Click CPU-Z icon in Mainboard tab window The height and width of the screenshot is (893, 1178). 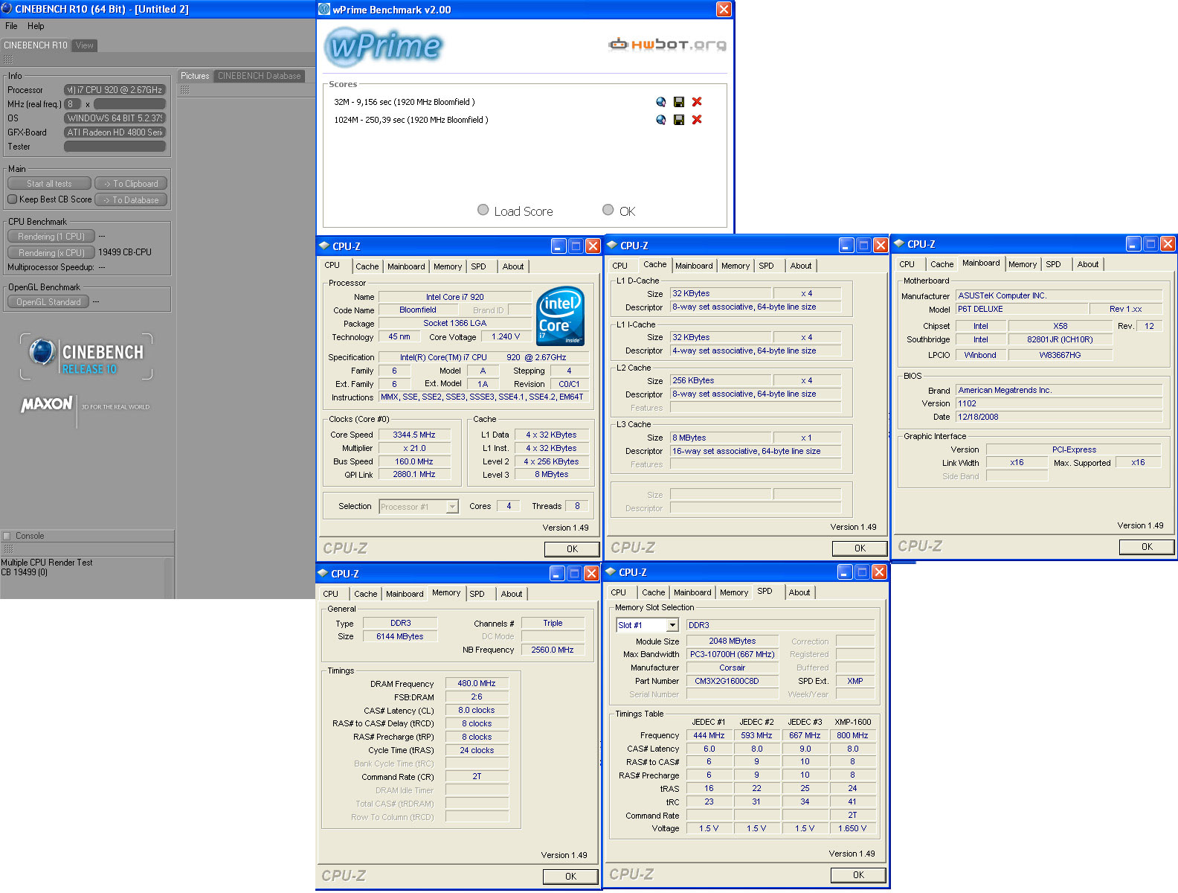tap(898, 243)
